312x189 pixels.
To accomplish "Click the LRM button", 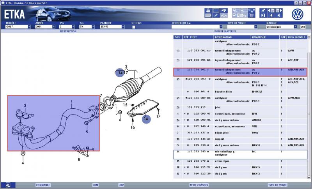I will [96, 185].
